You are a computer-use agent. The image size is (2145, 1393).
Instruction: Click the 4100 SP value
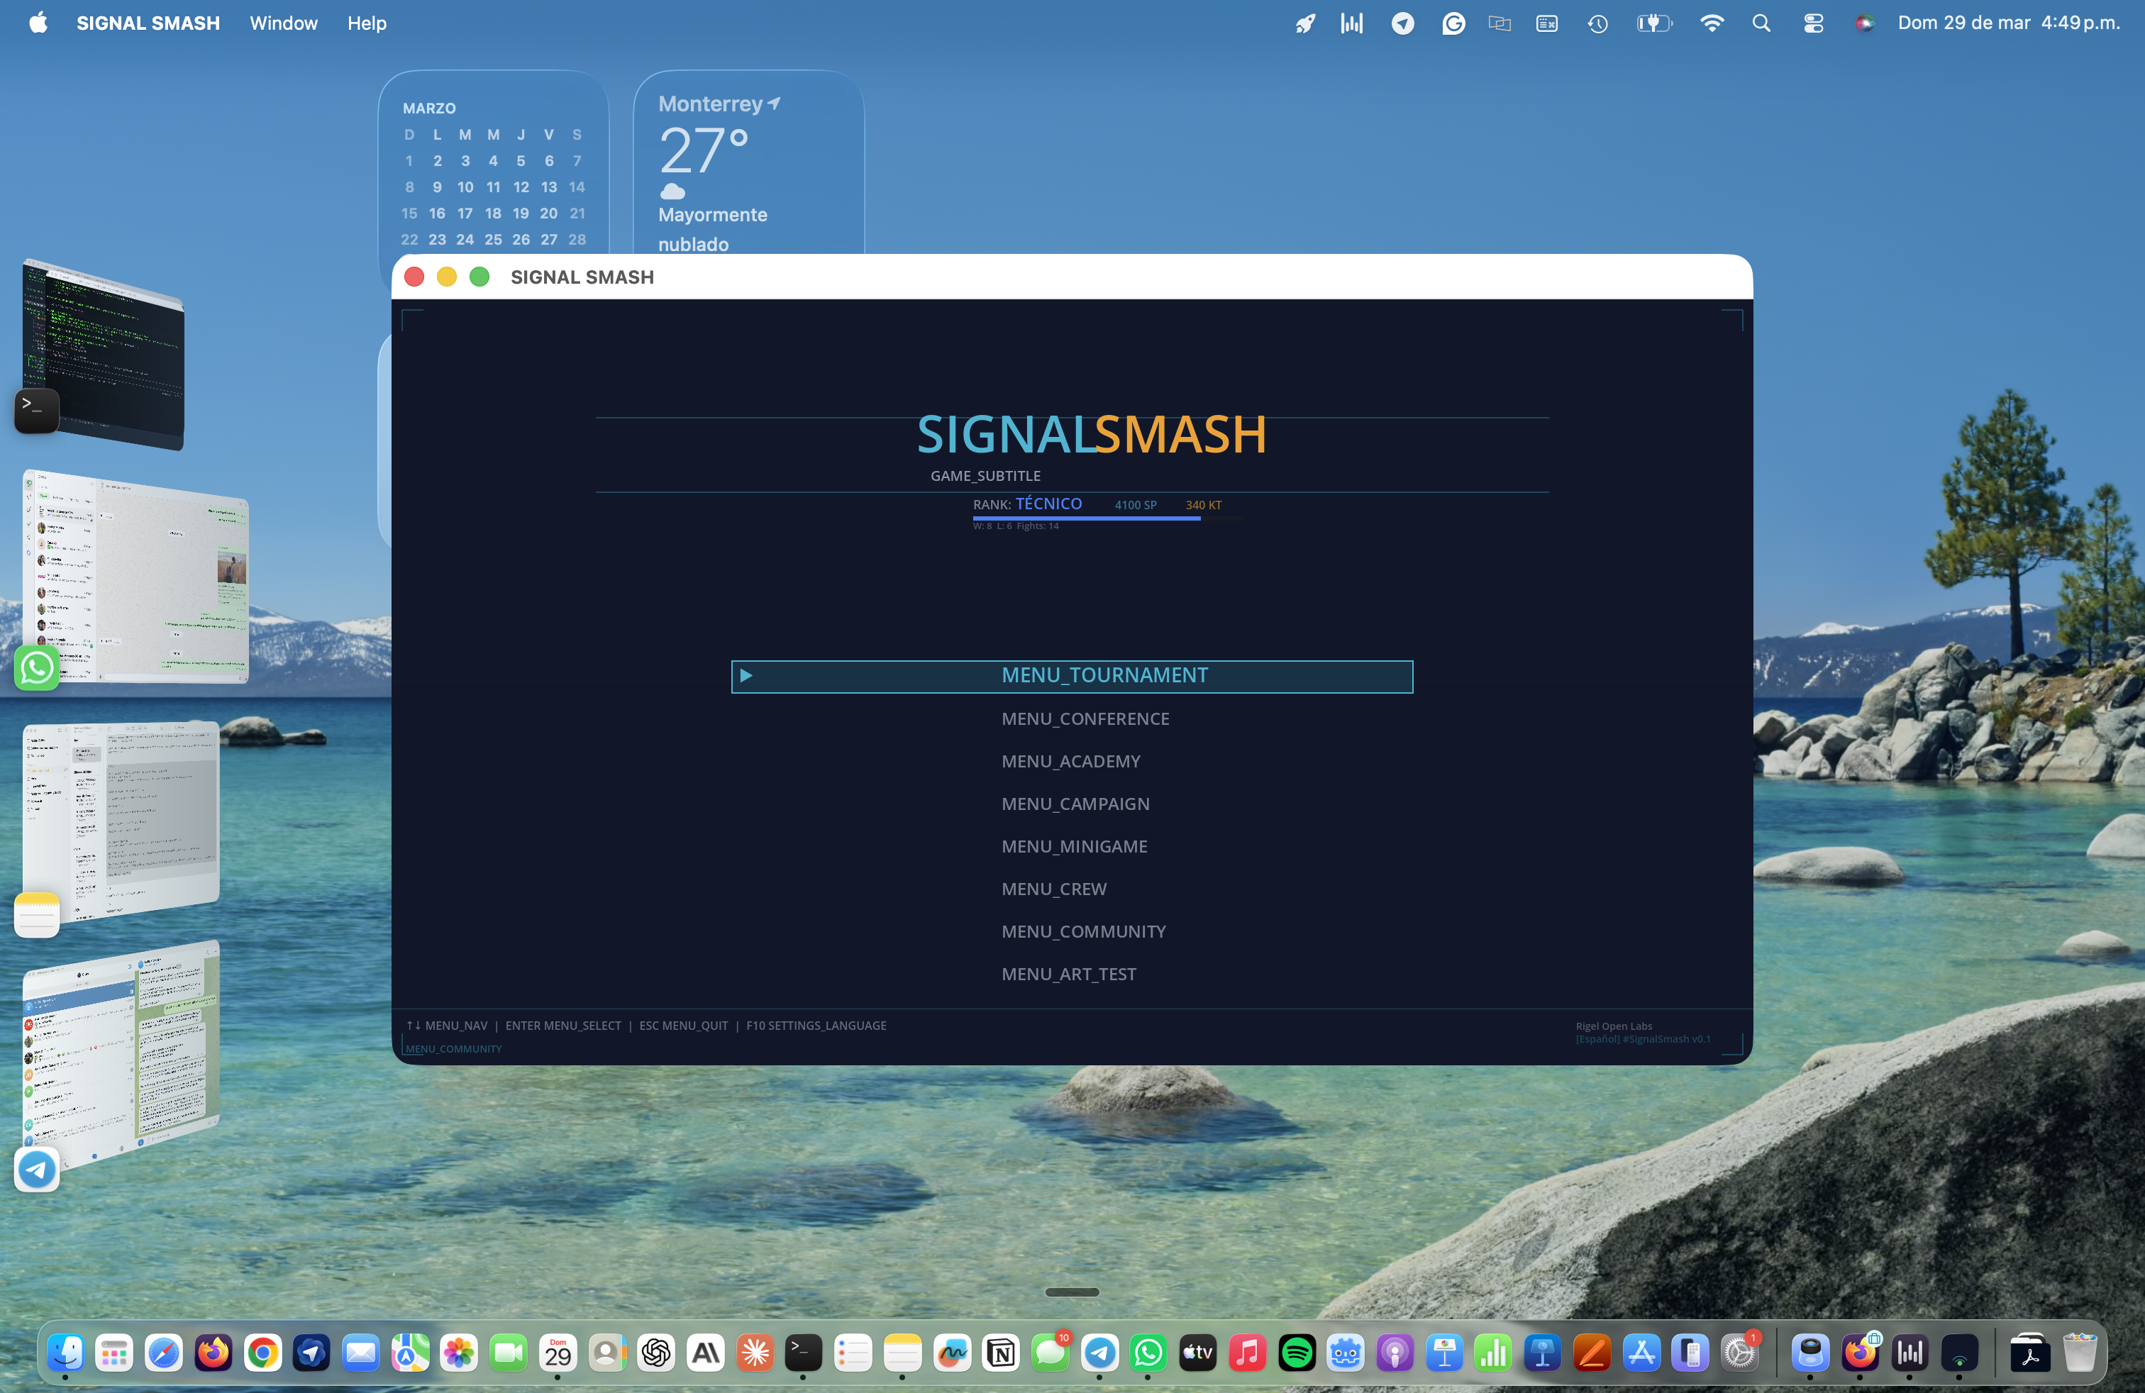pos(1135,506)
